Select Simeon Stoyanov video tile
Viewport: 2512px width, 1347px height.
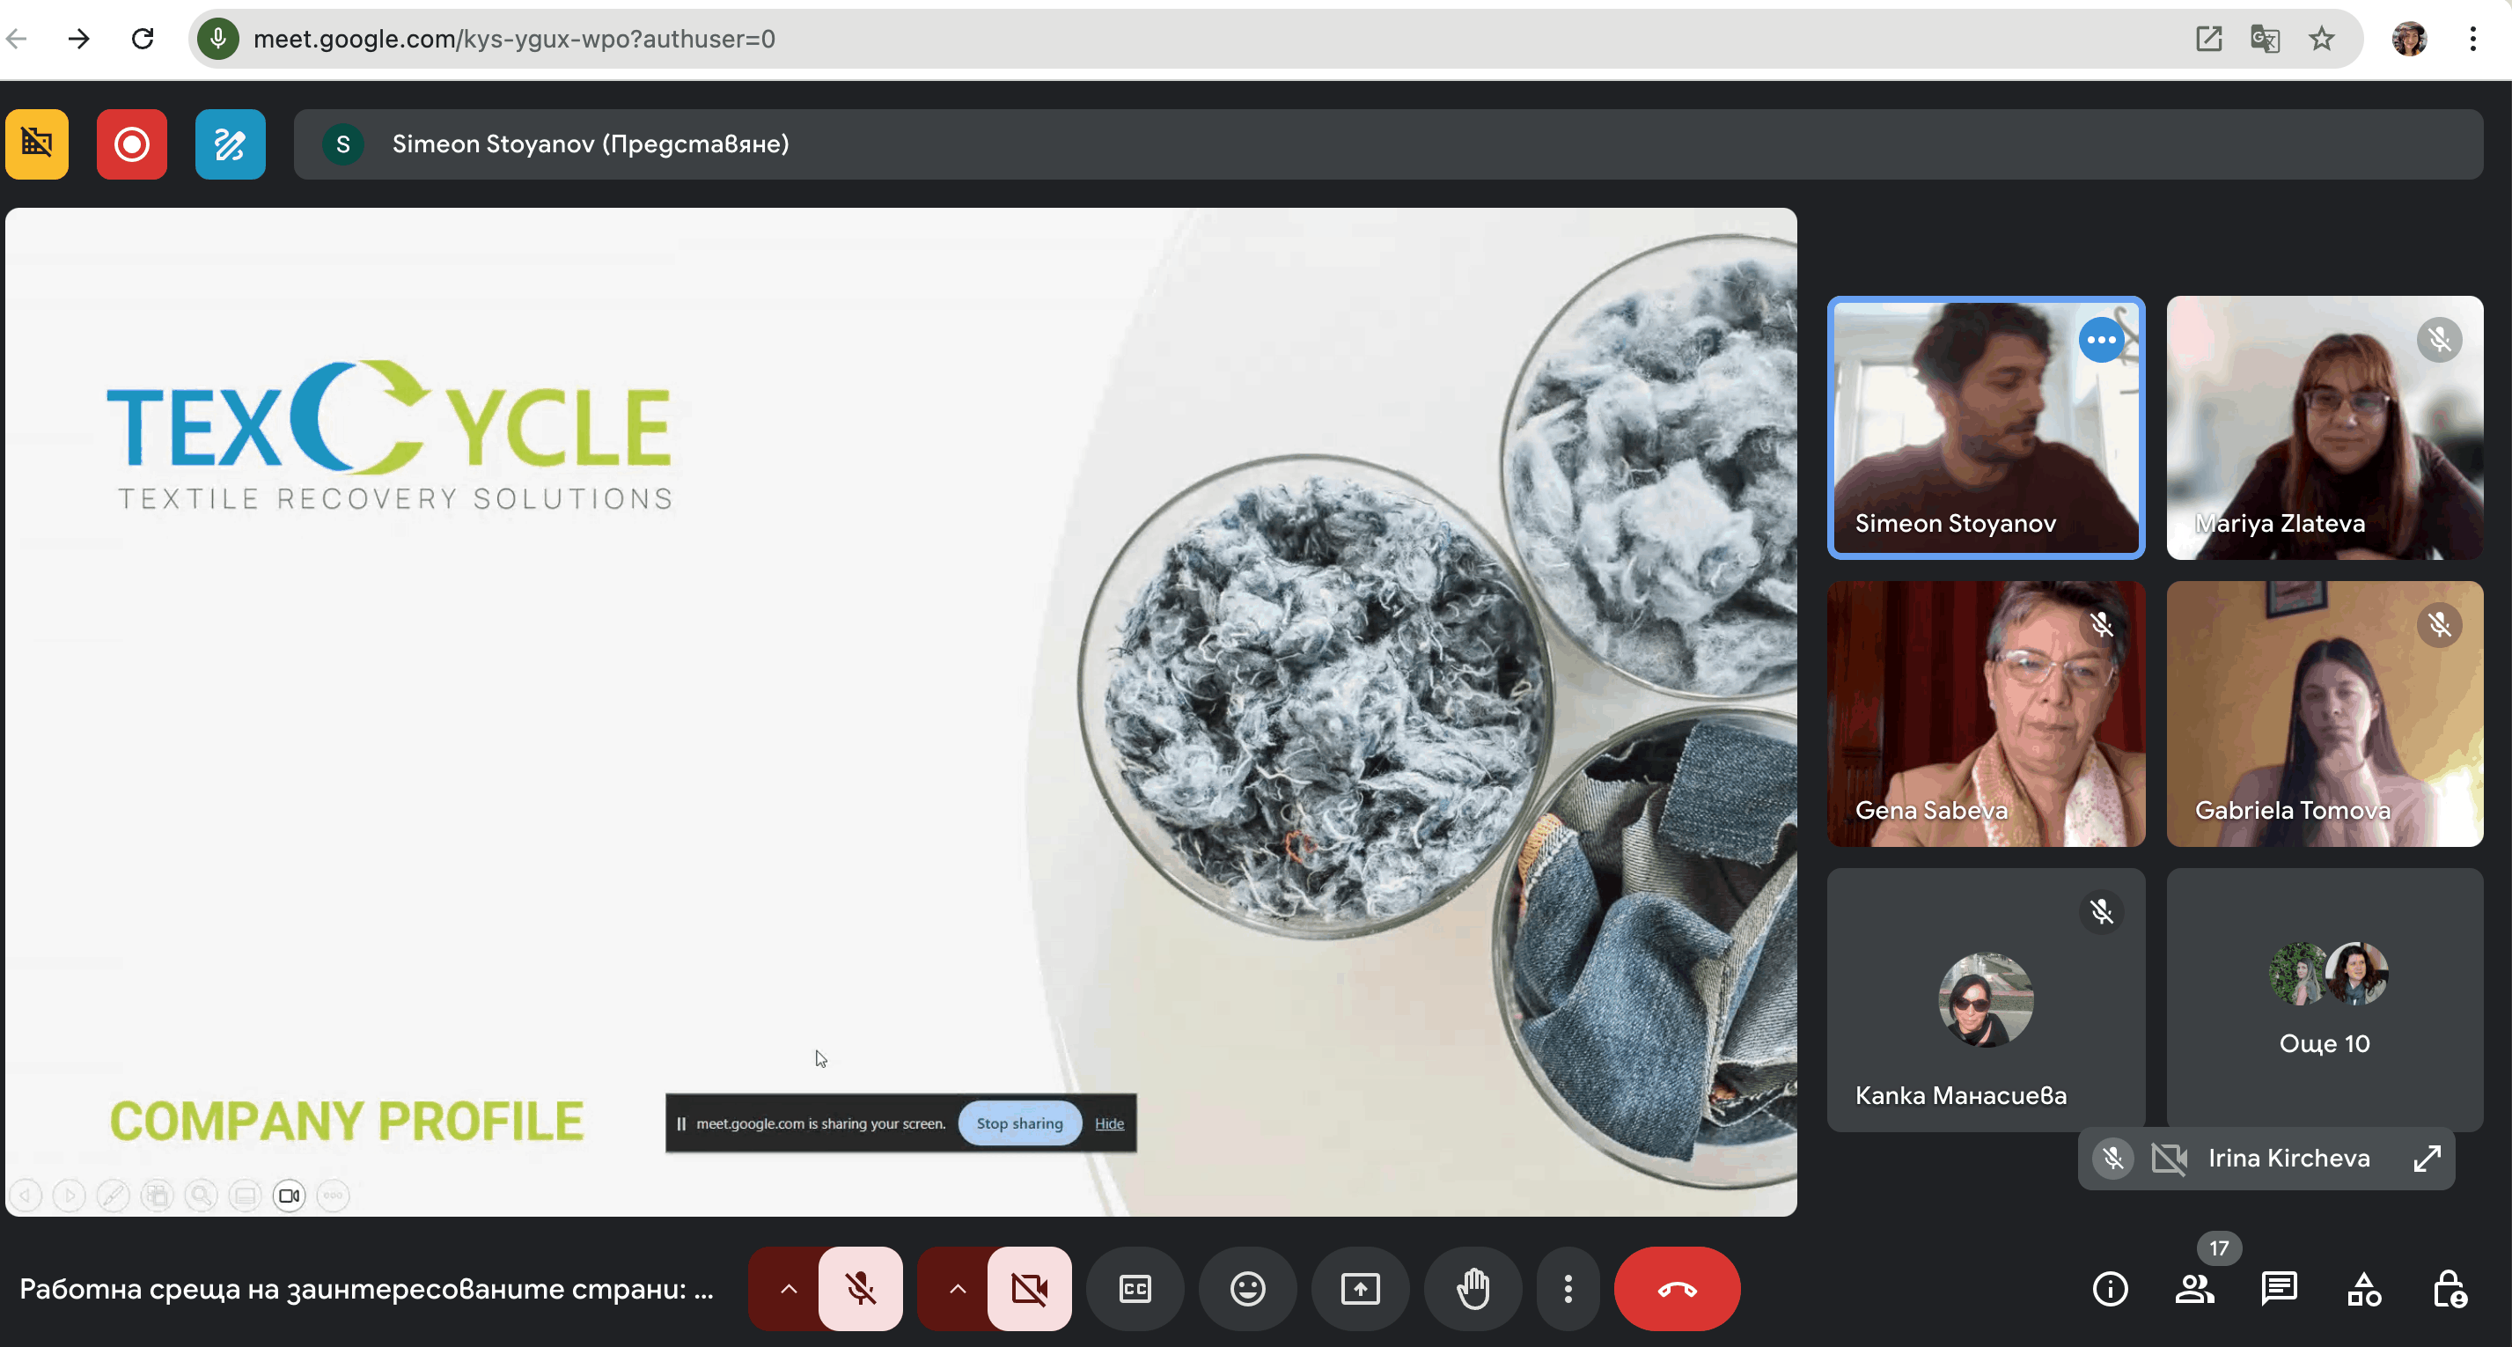(1986, 428)
